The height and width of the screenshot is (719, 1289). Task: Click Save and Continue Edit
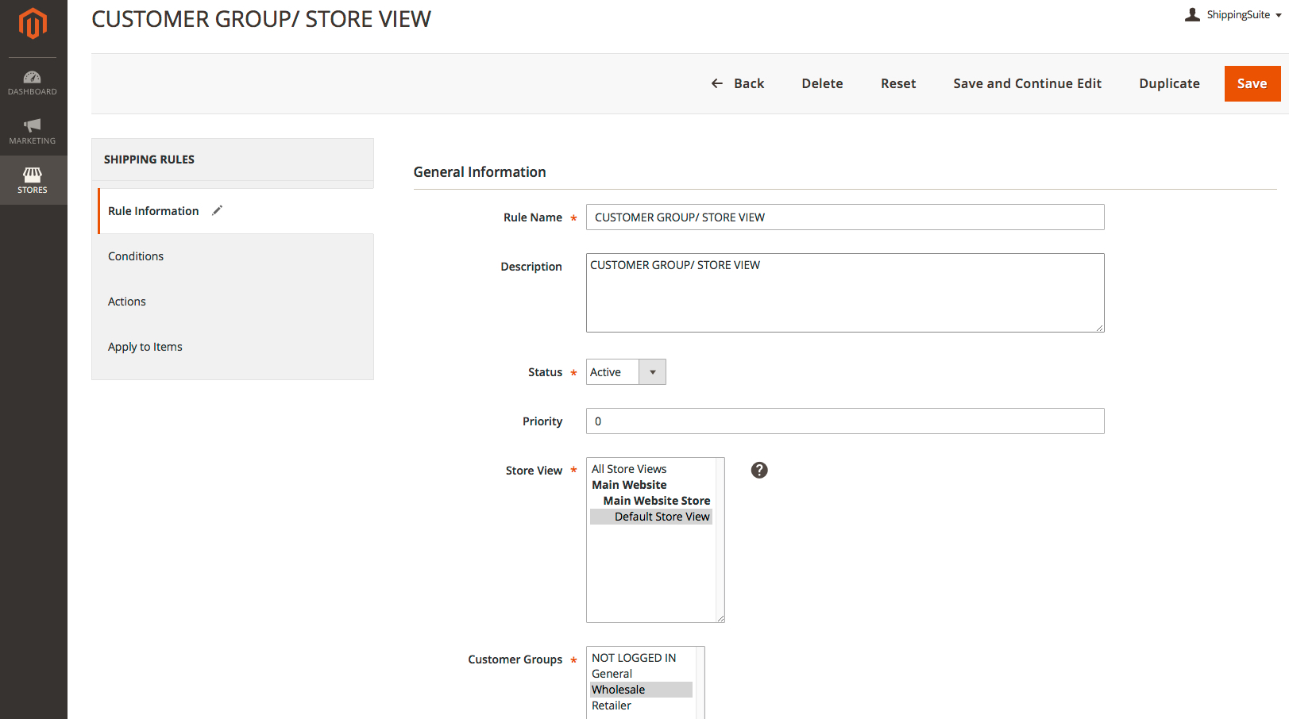[x=1027, y=83]
